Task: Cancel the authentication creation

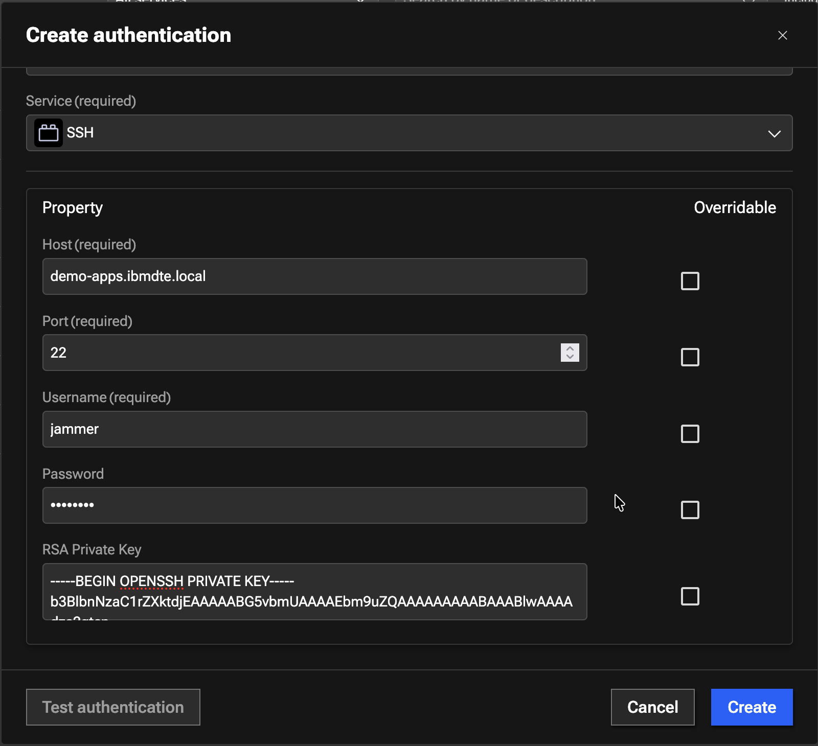Action: [x=652, y=707]
